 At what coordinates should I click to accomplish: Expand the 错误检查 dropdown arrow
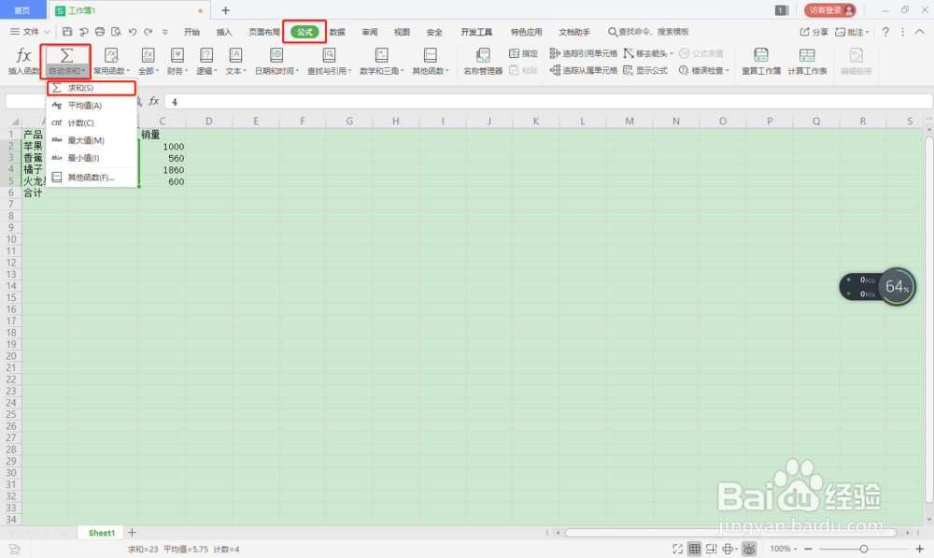[728, 71]
